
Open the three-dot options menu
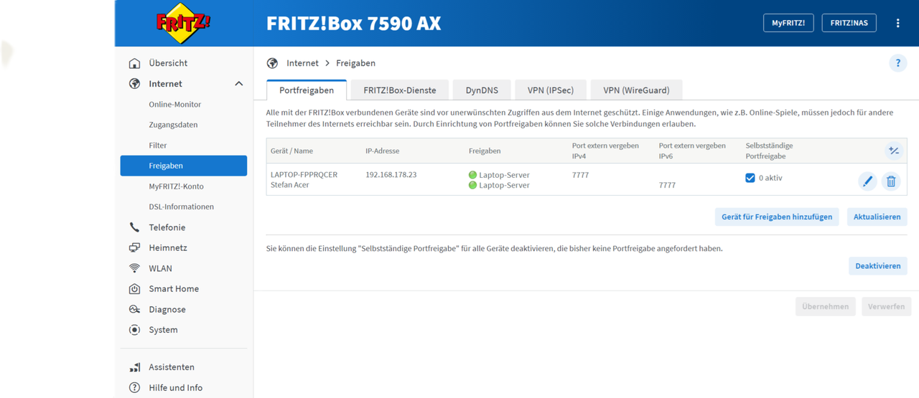click(x=897, y=23)
